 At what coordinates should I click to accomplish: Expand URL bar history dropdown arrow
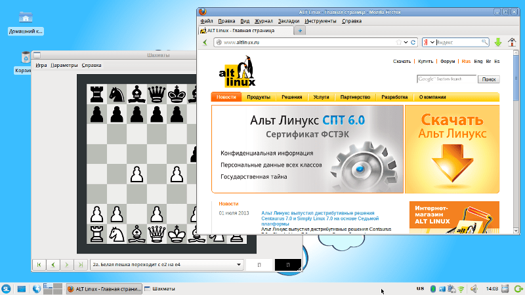click(x=406, y=43)
